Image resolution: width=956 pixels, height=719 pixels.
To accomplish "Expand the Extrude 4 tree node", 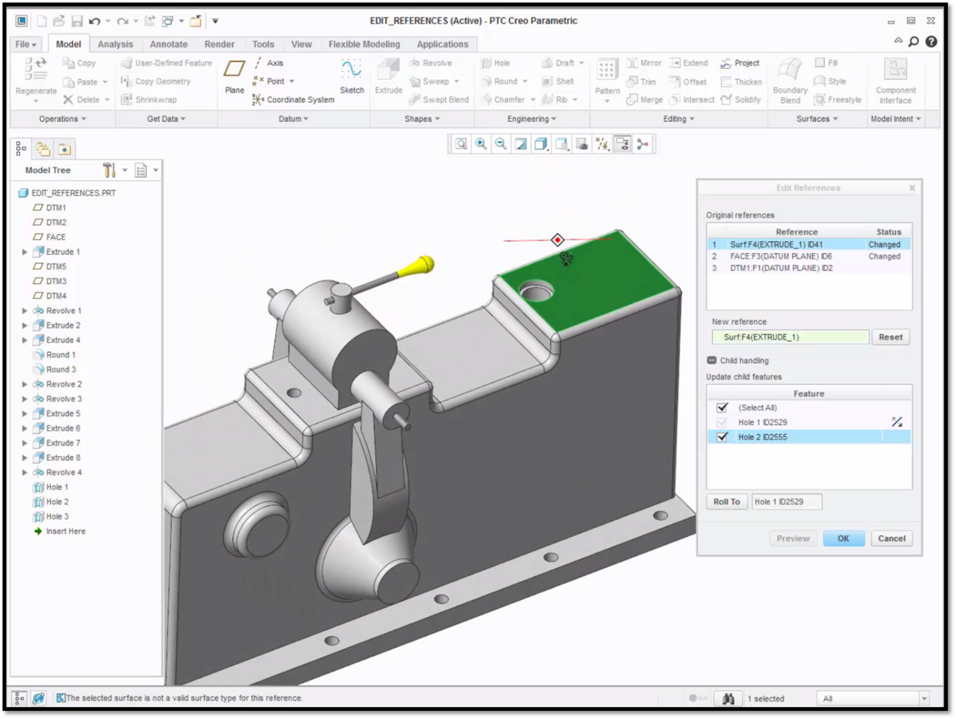I will click(x=25, y=340).
